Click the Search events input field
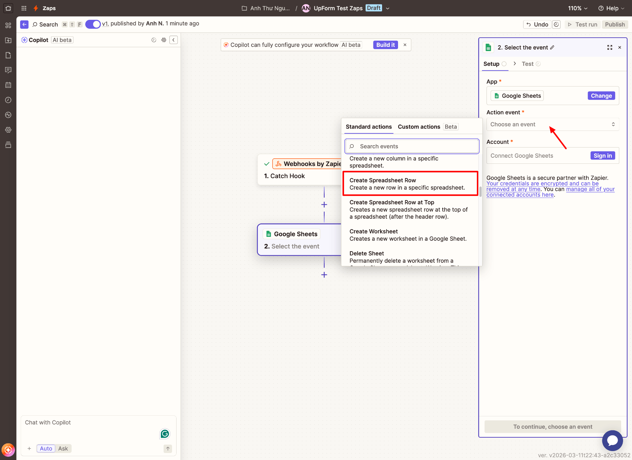632x460 pixels. point(412,146)
